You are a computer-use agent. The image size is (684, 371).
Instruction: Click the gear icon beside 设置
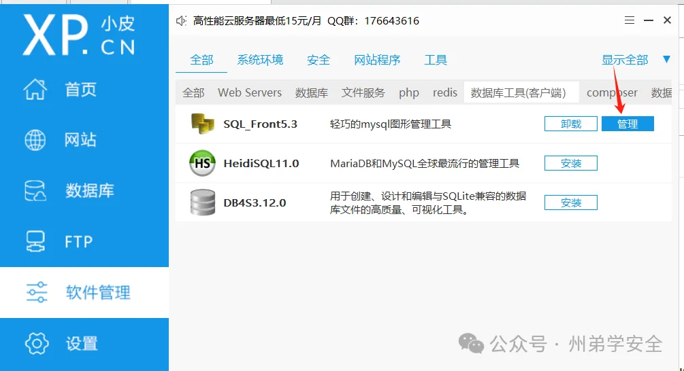coord(37,343)
